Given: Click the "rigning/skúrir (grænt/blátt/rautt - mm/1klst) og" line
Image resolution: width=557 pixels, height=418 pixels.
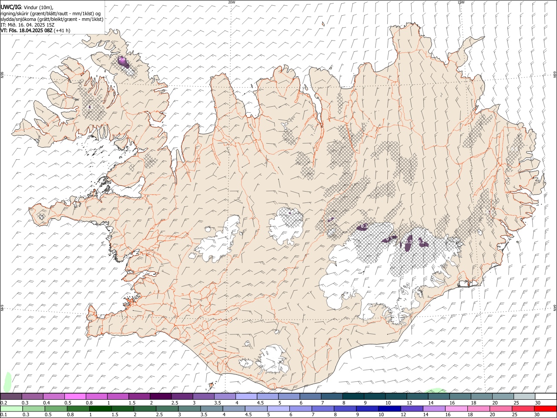Looking at the screenshot, I should (50, 13).
